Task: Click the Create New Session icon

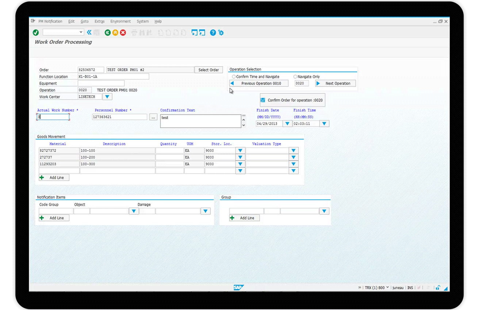Action: pos(194,33)
